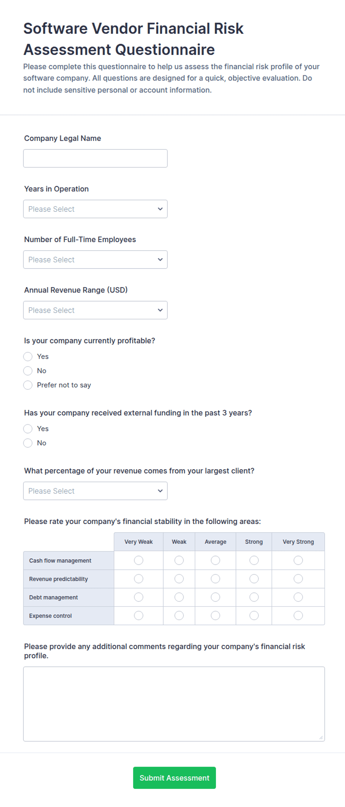Screen dimensions: 345x807
Task: Open the Years in Operation dropdown
Action: [95, 209]
